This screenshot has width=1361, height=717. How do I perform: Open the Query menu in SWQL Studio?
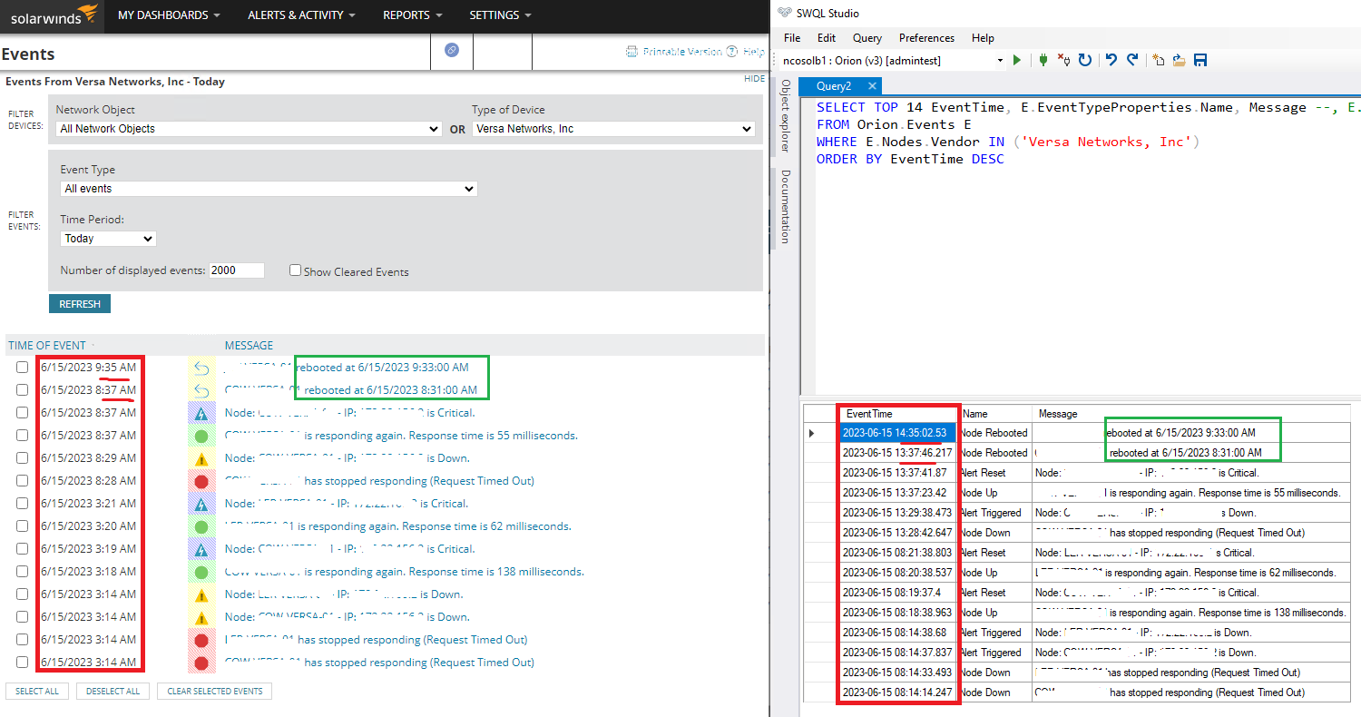[x=867, y=38]
